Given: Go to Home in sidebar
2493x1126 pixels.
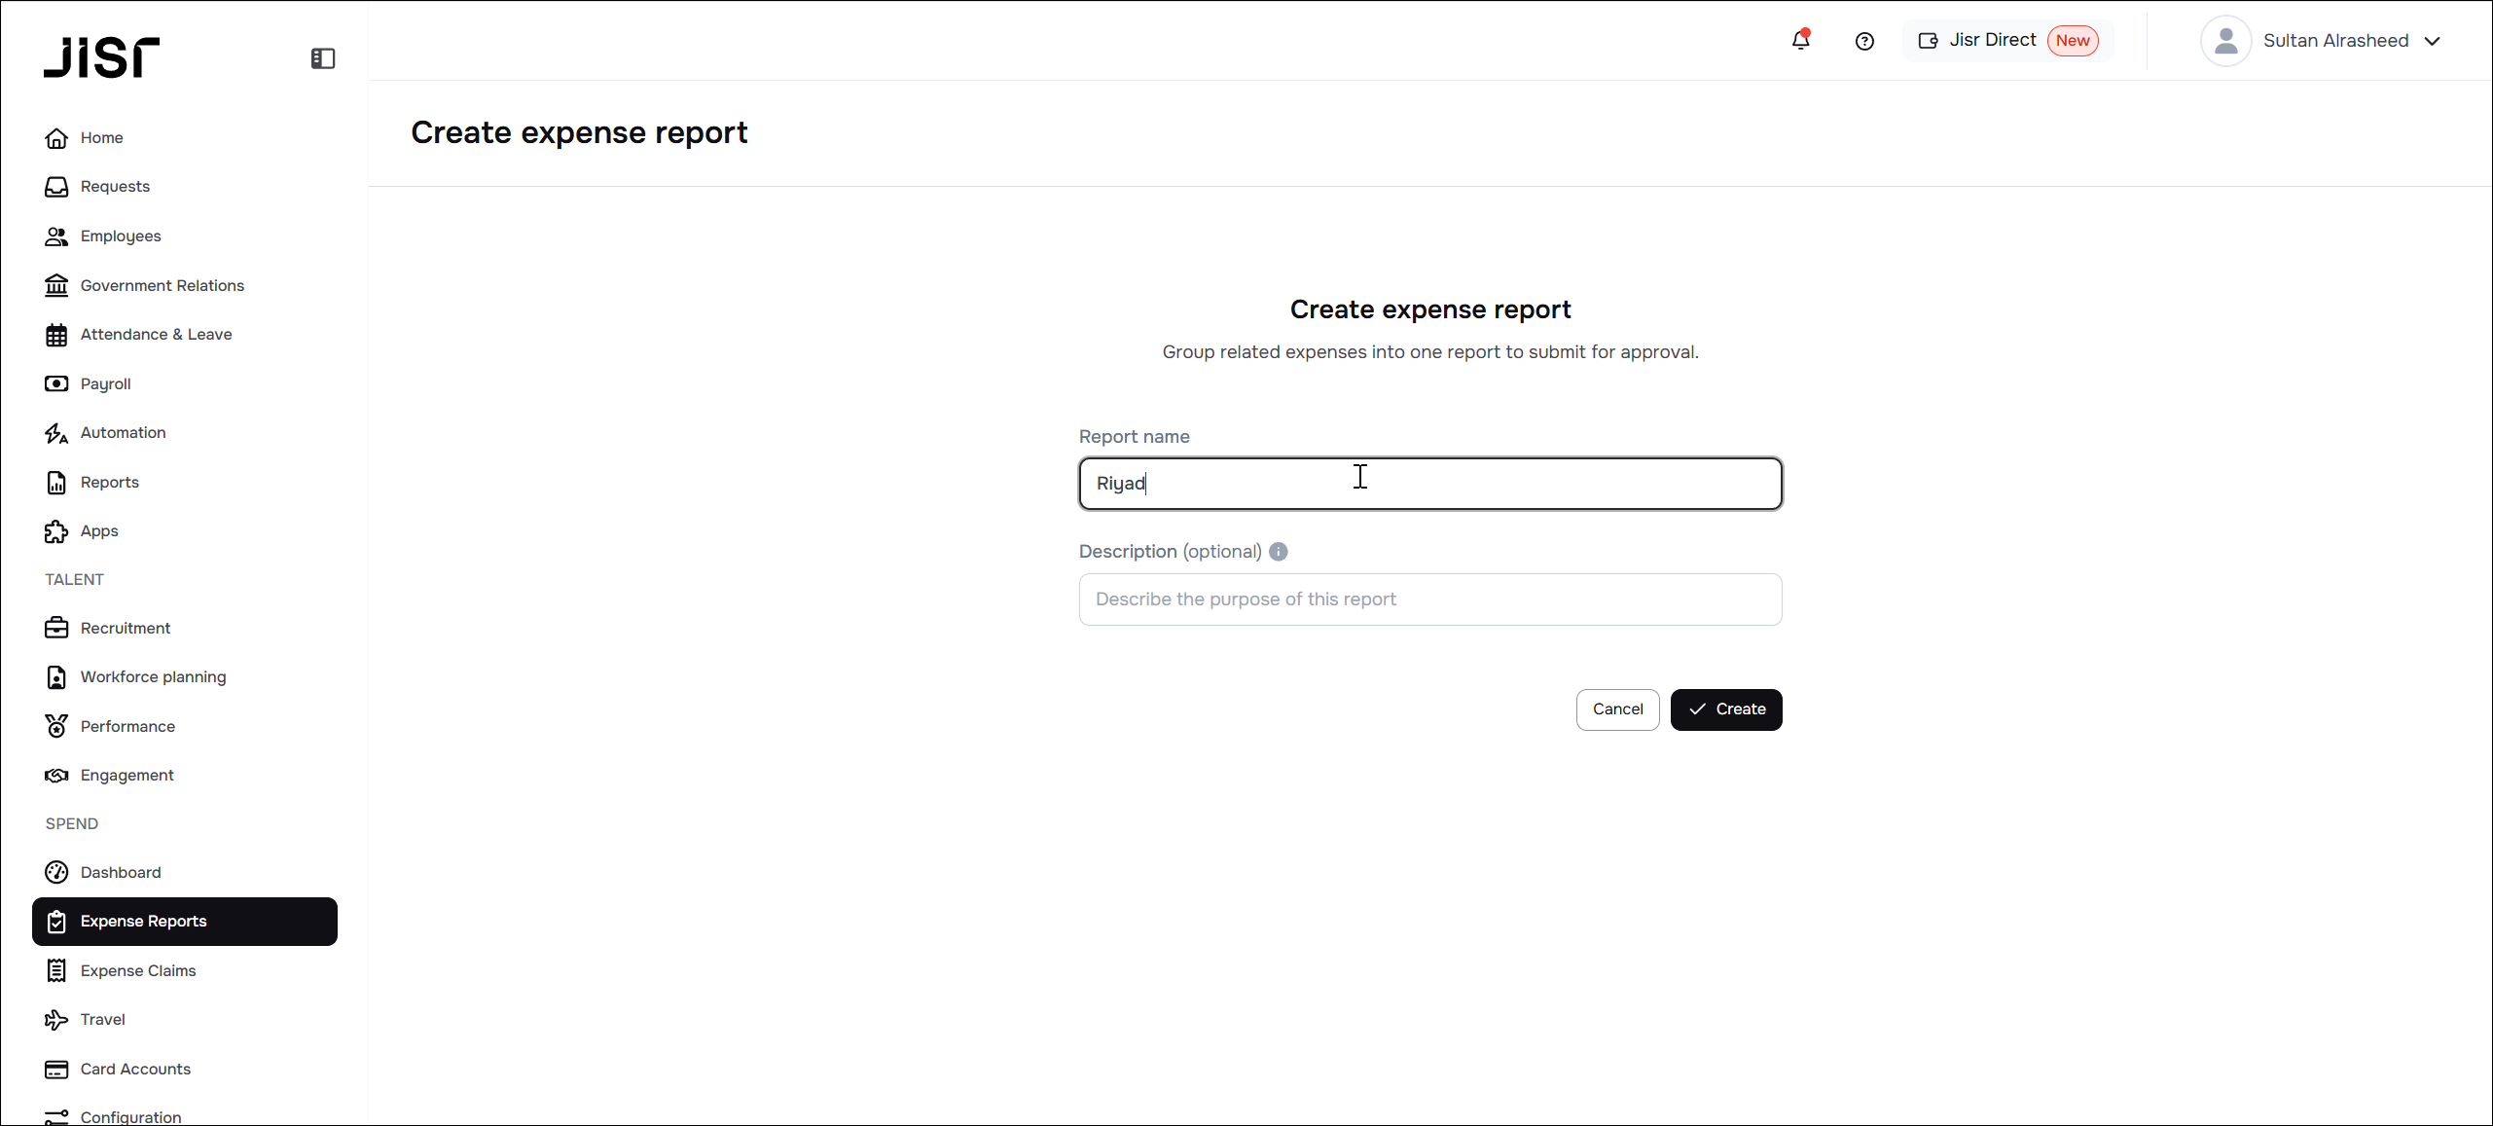Looking at the screenshot, I should pyautogui.click(x=101, y=138).
